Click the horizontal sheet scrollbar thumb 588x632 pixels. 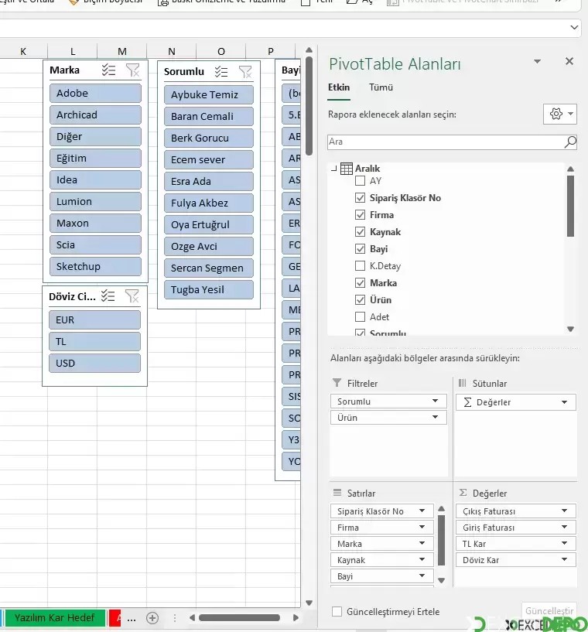click(239, 618)
